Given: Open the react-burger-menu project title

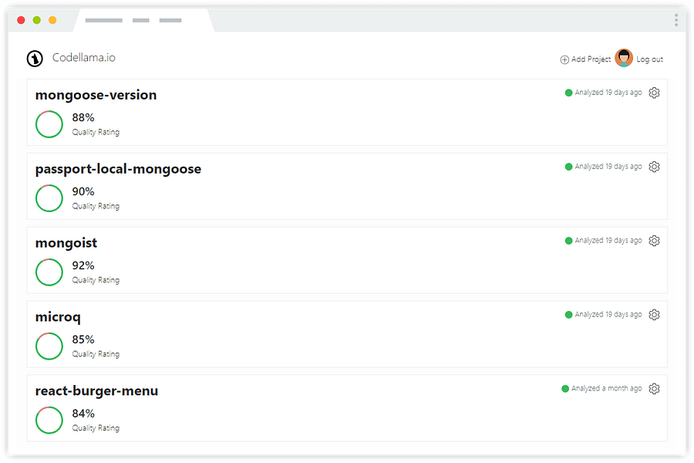Looking at the screenshot, I should [96, 391].
